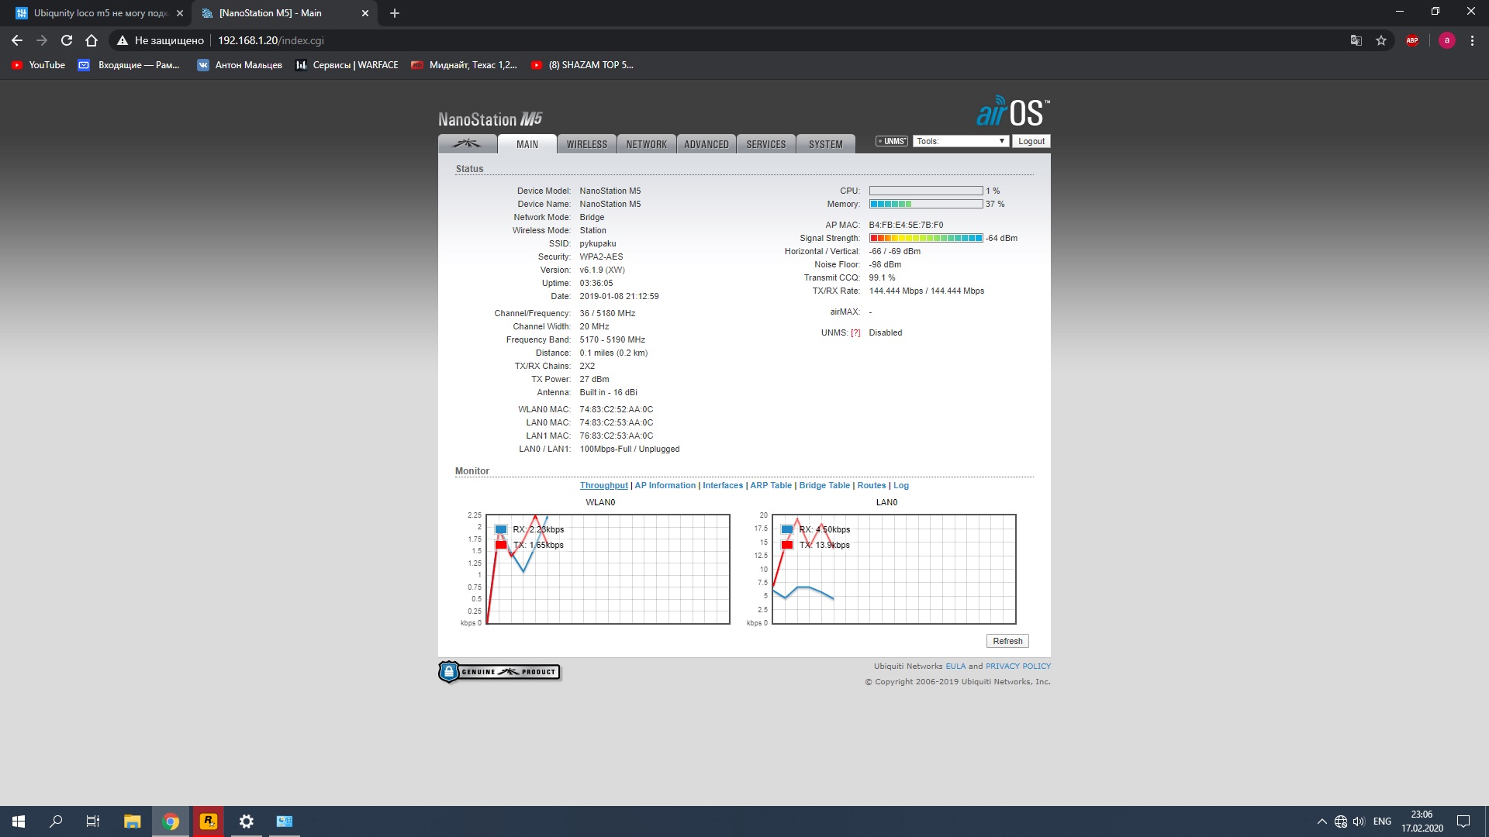This screenshot has height=837, width=1489.
Task: Open Task View on the taskbar
Action: pos(93,821)
